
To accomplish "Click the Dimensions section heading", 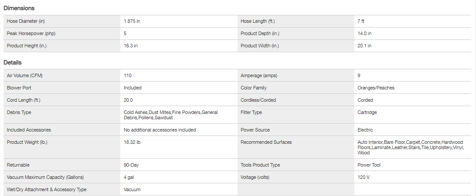I will 19,8.
